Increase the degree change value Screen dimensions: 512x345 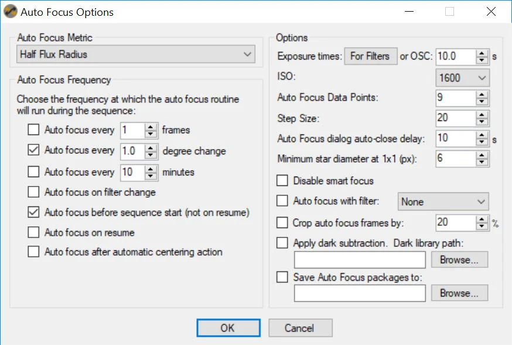click(x=151, y=148)
